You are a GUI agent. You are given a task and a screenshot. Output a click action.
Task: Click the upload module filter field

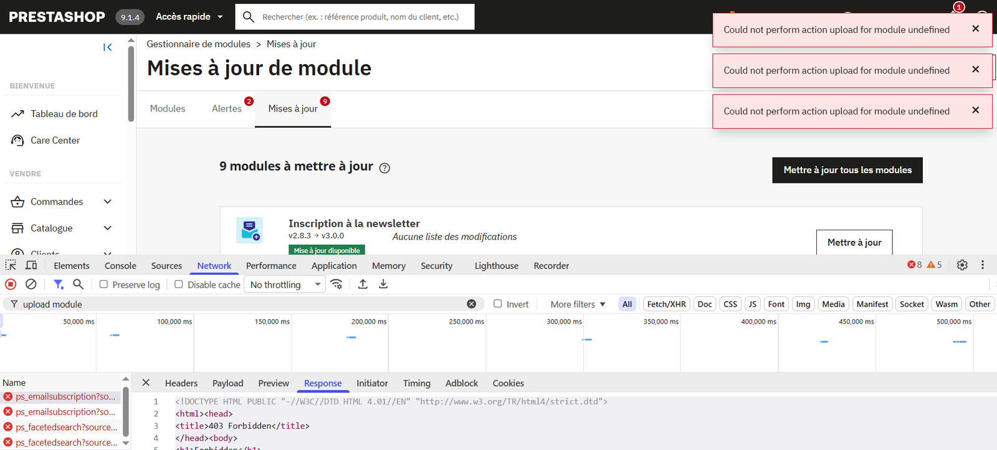(x=243, y=304)
